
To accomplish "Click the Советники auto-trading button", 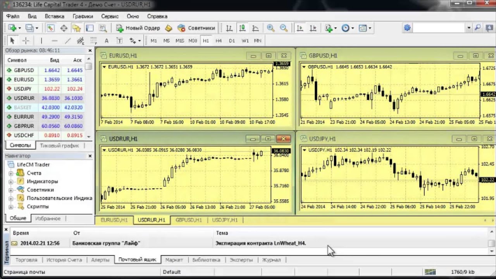I will pyautogui.click(x=196, y=28).
